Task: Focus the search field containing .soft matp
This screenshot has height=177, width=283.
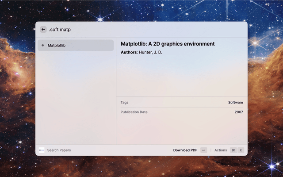Action: 133,30
